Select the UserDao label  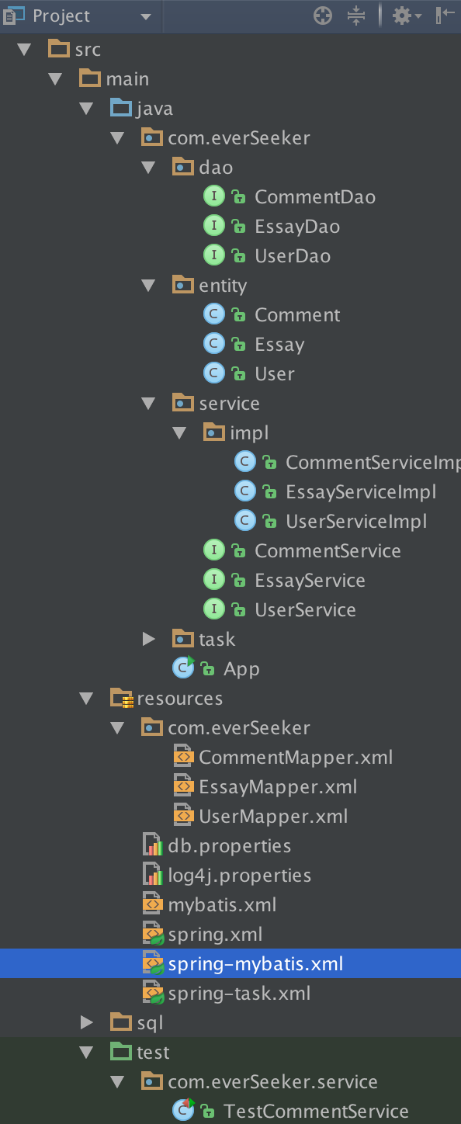(x=293, y=256)
